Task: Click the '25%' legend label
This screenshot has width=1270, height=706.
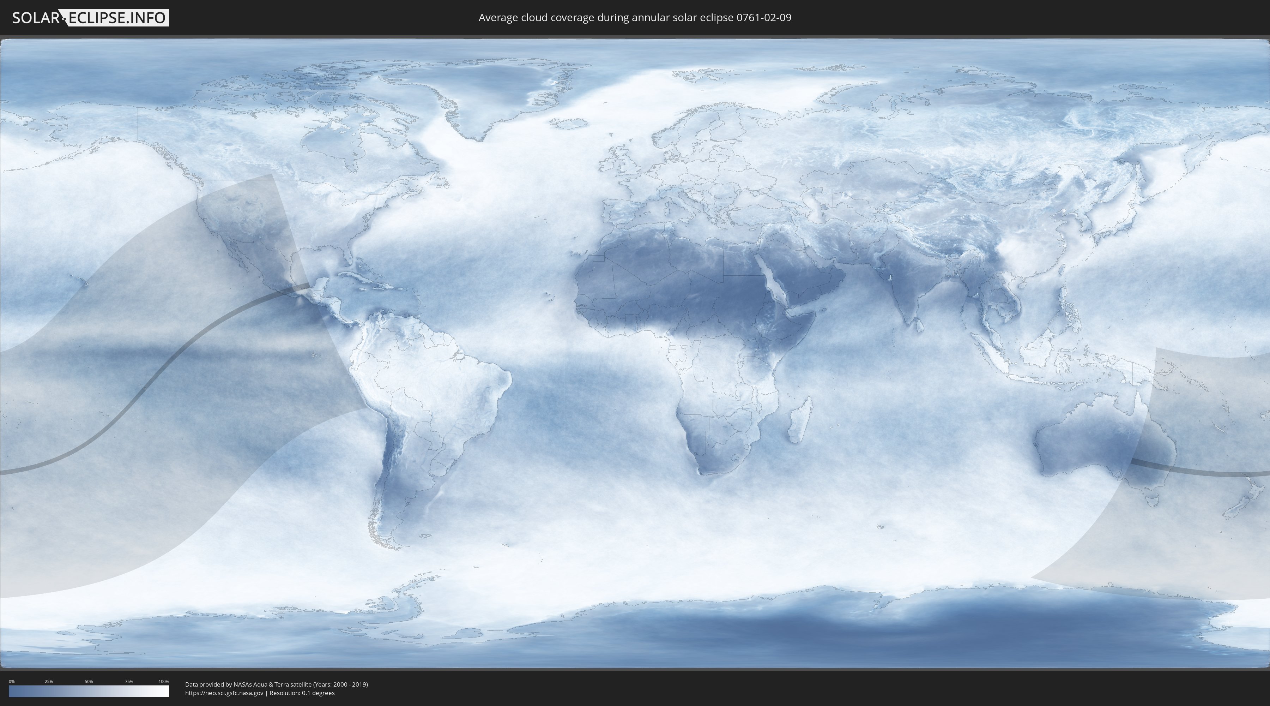Action: tap(49, 681)
